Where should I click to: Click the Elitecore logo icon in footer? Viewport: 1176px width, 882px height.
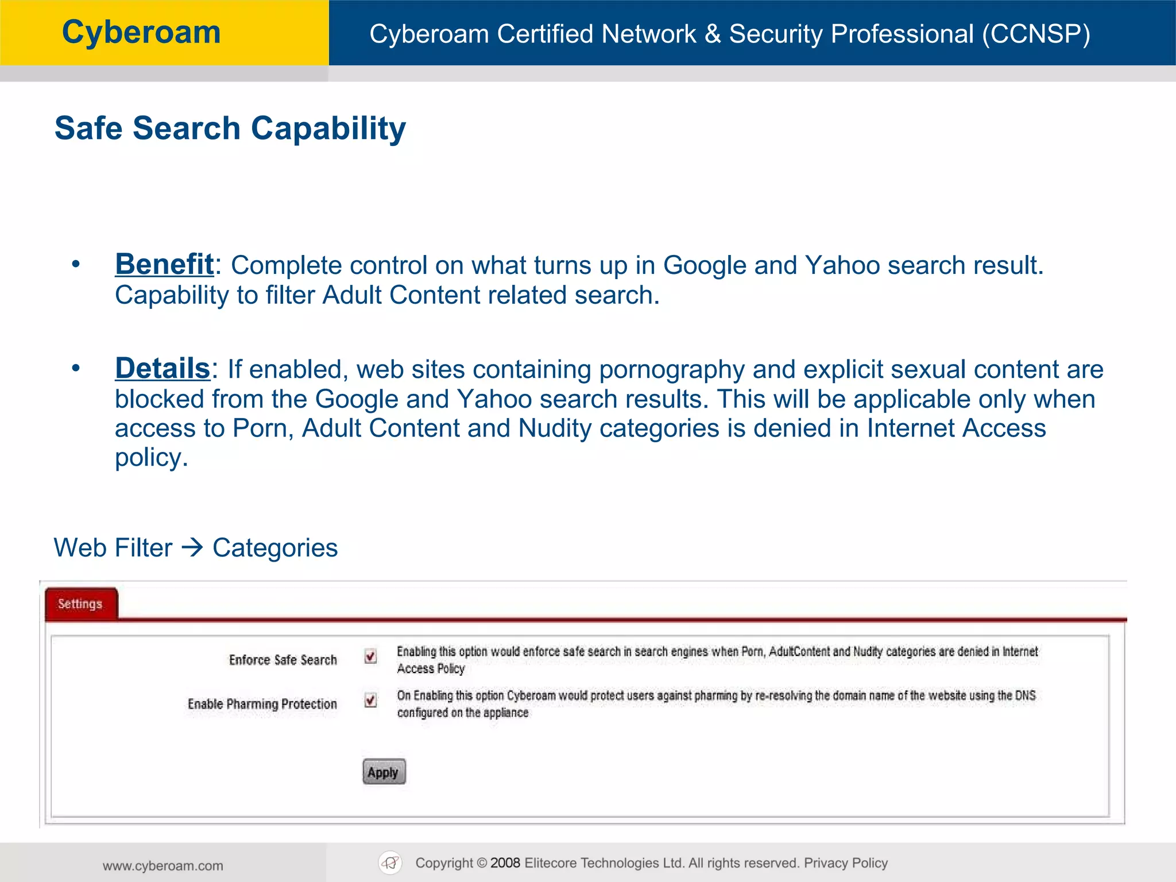[x=390, y=862]
